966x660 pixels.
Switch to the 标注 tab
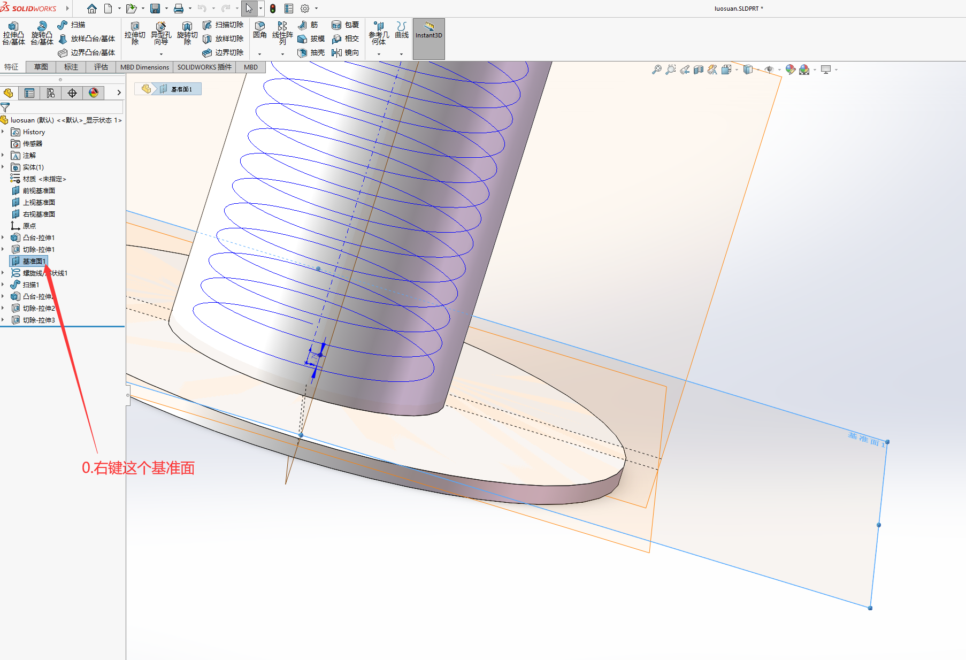tap(71, 67)
